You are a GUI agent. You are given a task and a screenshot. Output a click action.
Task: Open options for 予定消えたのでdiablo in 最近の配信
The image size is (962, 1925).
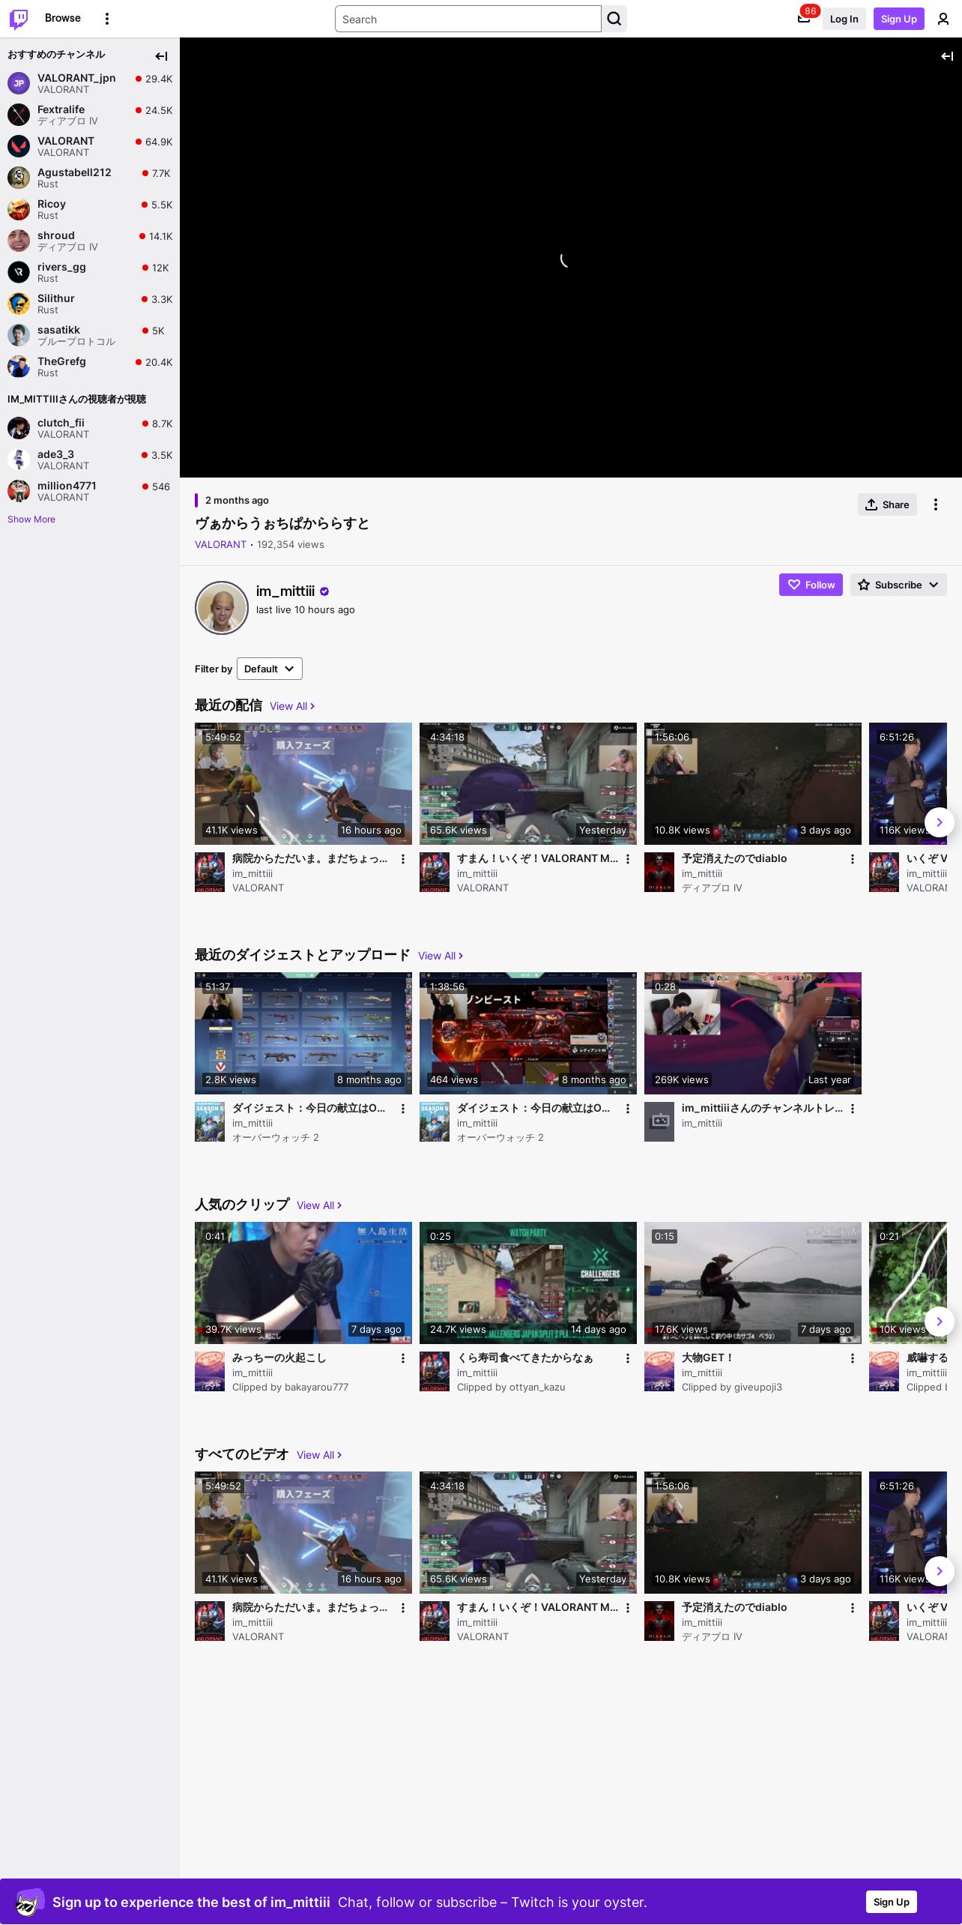[853, 859]
